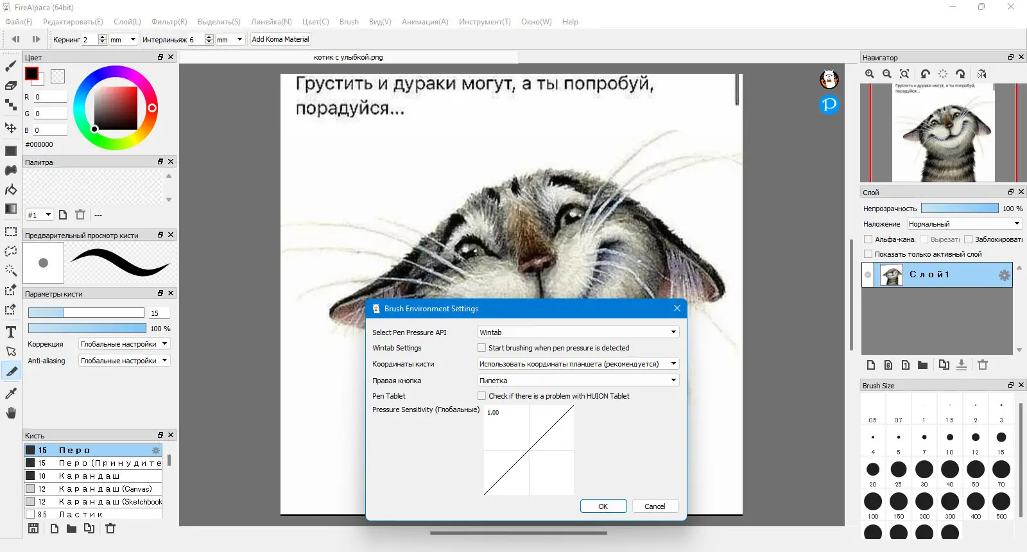Toggle the Альфа-канал checkbox

[868, 239]
